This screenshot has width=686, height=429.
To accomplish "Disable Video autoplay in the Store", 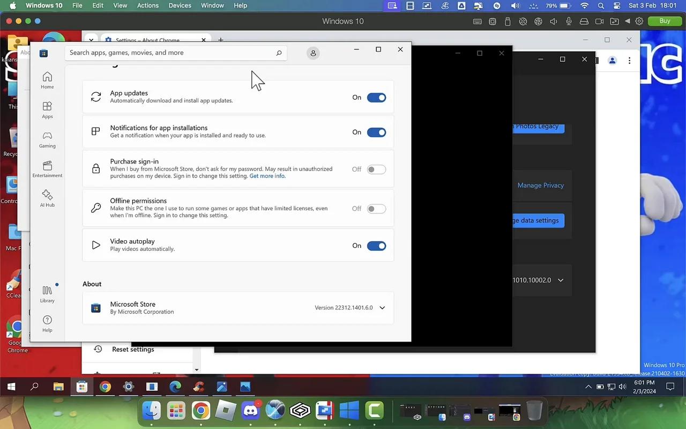I will click(376, 245).
